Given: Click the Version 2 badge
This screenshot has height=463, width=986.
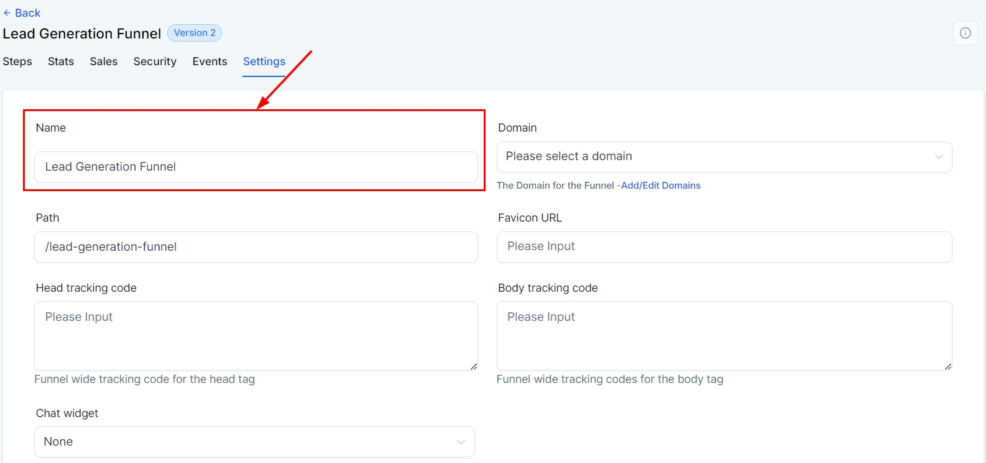Looking at the screenshot, I should pyautogui.click(x=195, y=33).
